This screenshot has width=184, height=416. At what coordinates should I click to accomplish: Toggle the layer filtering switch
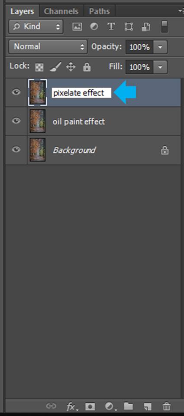pyautogui.click(x=165, y=27)
